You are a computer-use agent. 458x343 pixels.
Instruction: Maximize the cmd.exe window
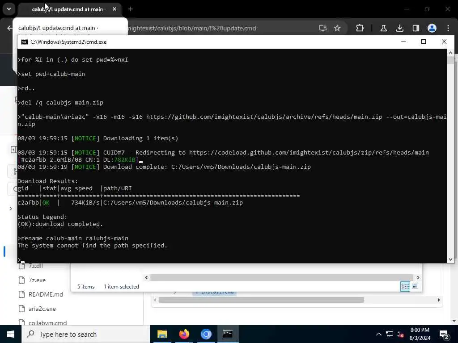tap(423, 42)
